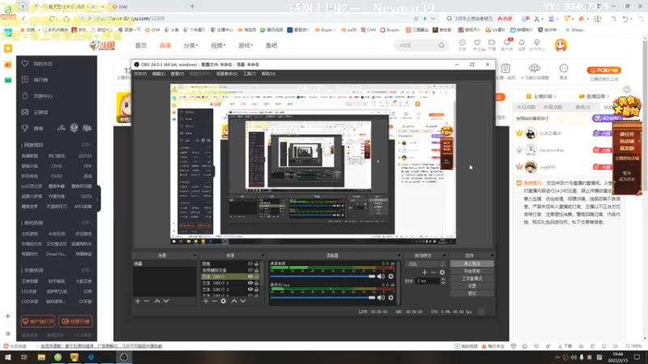Open OBS Studio taskbar icon
648x364 pixels.
tap(124, 358)
